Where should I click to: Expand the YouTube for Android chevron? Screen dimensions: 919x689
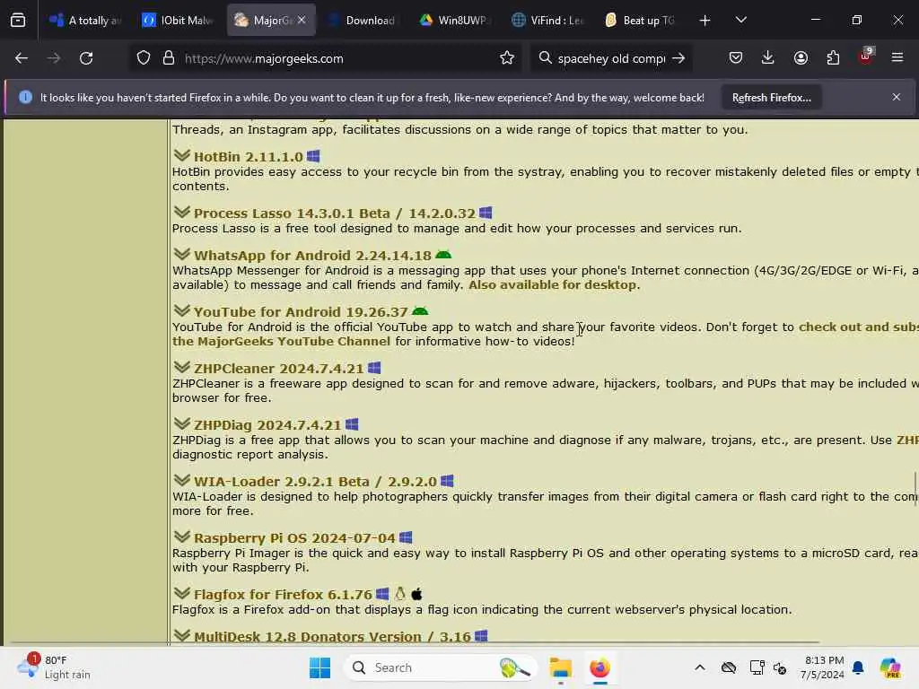182,310
